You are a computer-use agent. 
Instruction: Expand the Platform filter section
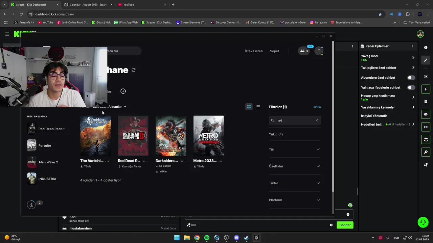pyautogui.click(x=294, y=200)
